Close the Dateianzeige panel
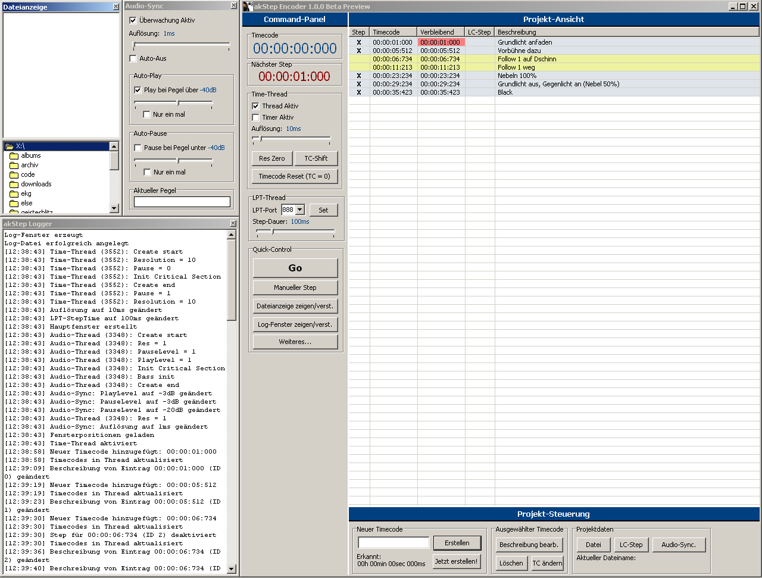Viewport: 762px width, 578px height. pyautogui.click(x=115, y=7)
